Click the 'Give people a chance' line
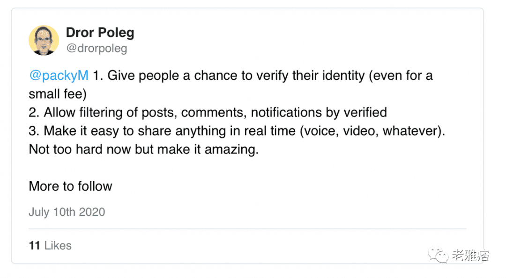The image size is (506, 278). click(x=263, y=76)
